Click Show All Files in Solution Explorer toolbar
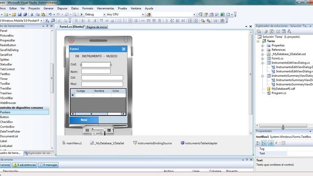 [x=266, y=31]
